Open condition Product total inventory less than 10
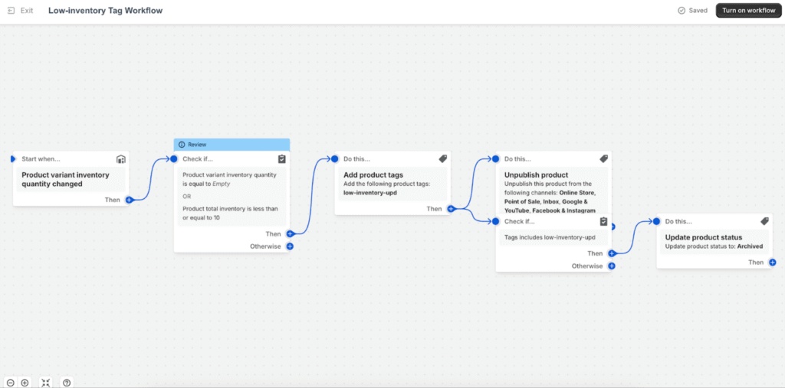The image size is (785, 388). 230,213
